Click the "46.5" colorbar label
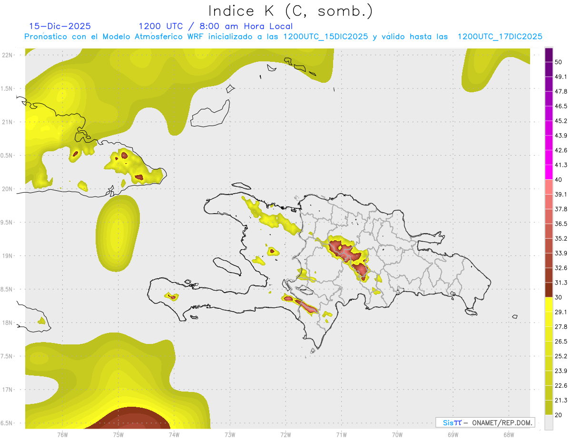 click(x=561, y=106)
